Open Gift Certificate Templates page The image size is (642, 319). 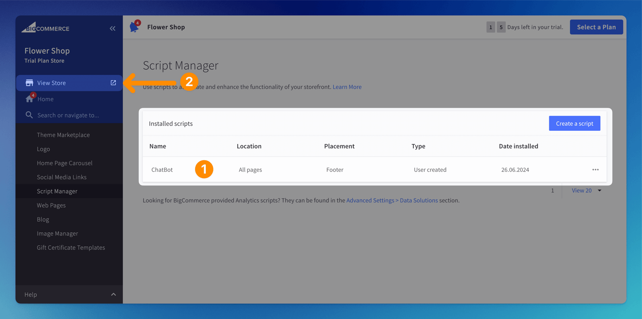click(x=71, y=248)
